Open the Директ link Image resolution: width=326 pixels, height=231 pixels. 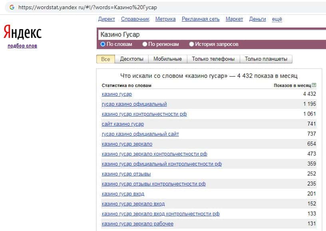pyautogui.click(x=106, y=19)
